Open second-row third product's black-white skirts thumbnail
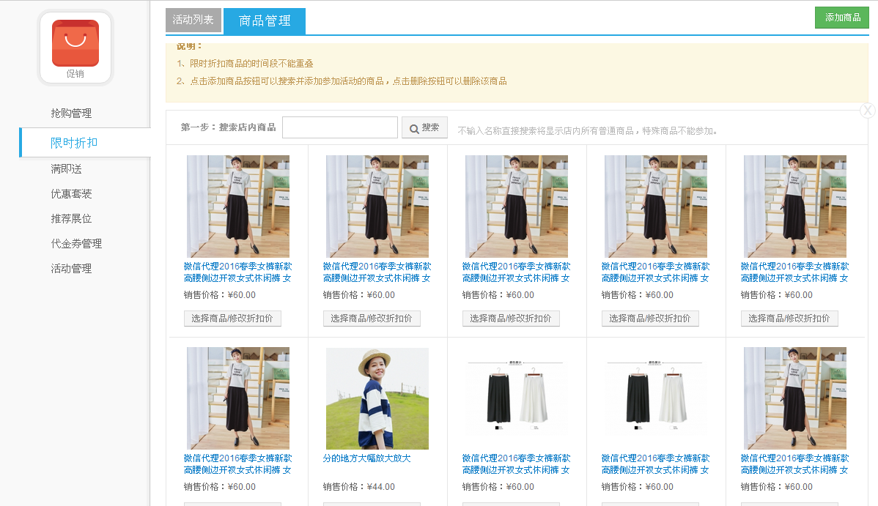The width and height of the screenshot is (878, 506). point(516,398)
